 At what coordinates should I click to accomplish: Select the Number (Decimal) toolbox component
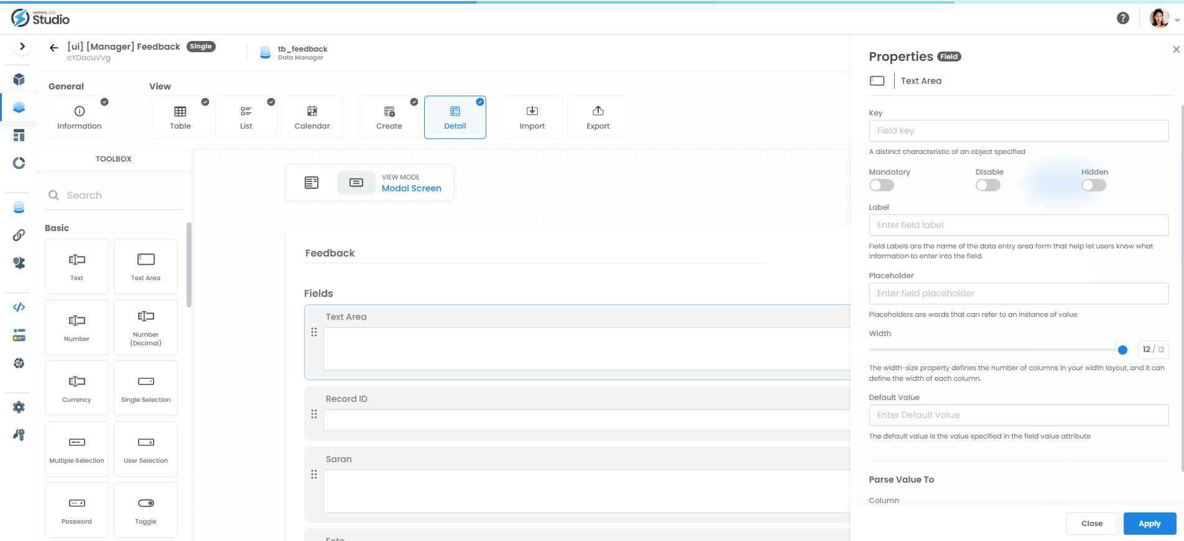146,327
